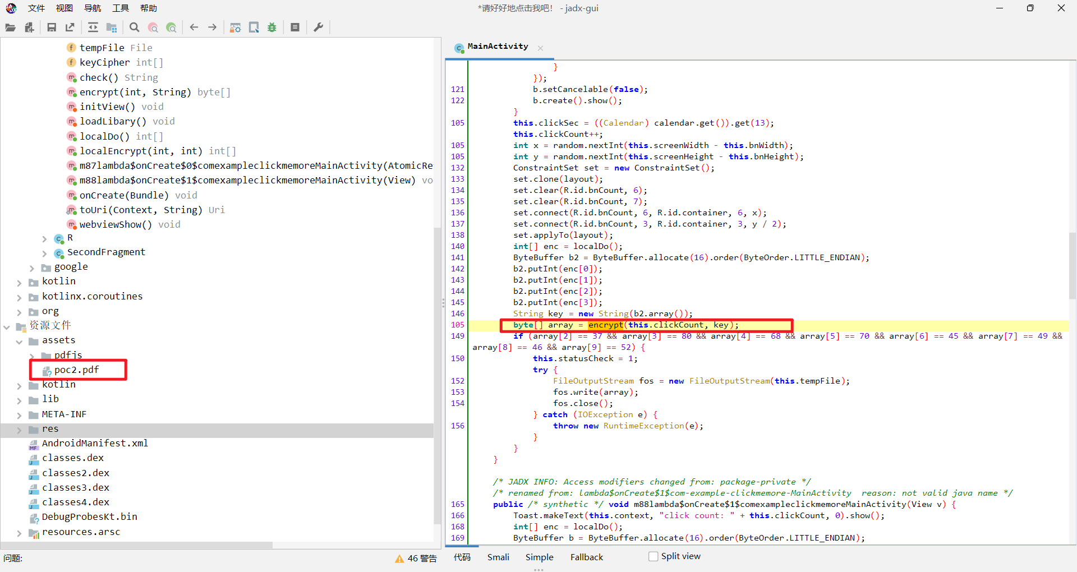Screen dimensions: 1077x572
Task: Save all using the floppy disk icon
Action: pyautogui.click(x=52, y=27)
